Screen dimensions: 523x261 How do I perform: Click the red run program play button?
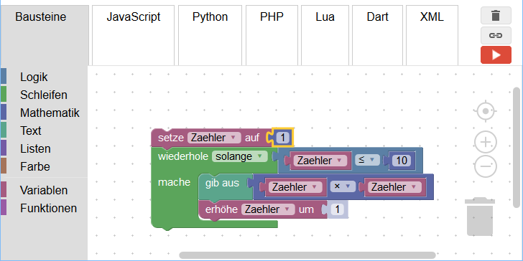(x=496, y=55)
